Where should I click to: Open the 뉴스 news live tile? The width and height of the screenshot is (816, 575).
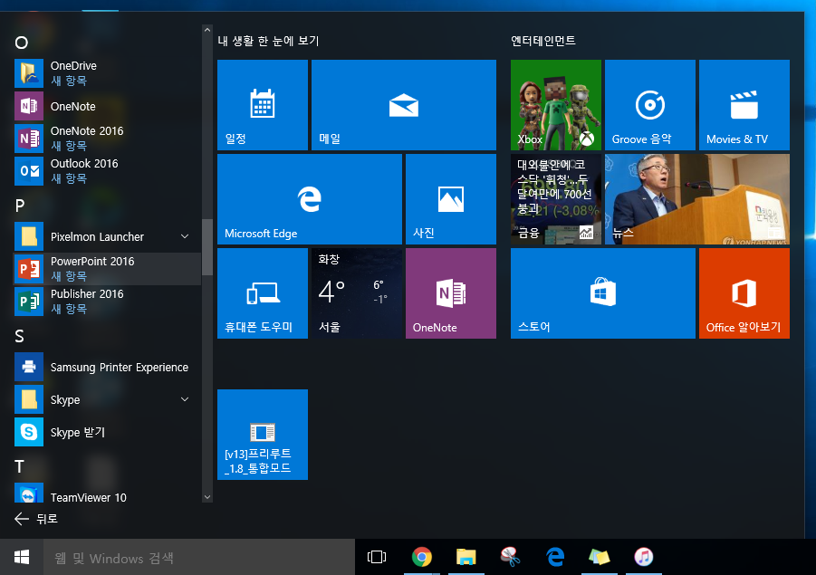pos(697,199)
